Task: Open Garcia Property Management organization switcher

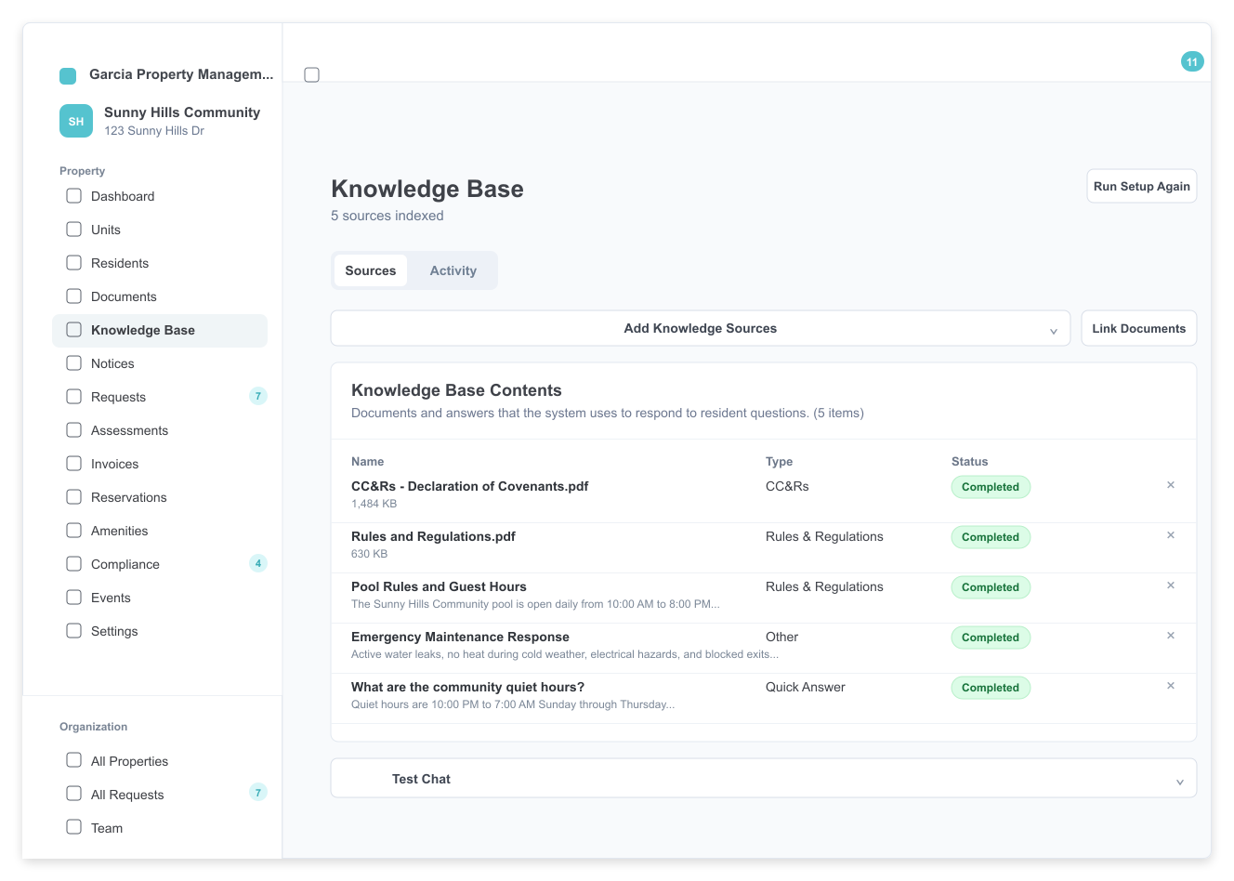Action: point(181,74)
